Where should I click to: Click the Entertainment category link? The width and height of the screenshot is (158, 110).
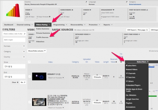click(135, 4)
